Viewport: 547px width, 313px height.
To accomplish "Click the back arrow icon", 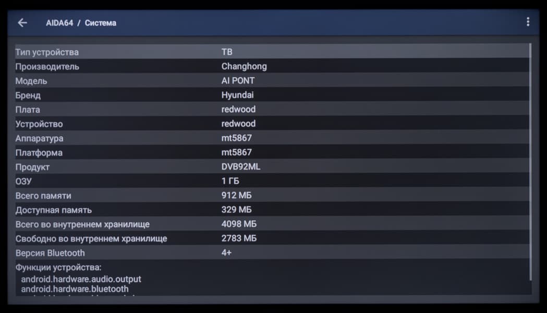I will [x=22, y=22].
